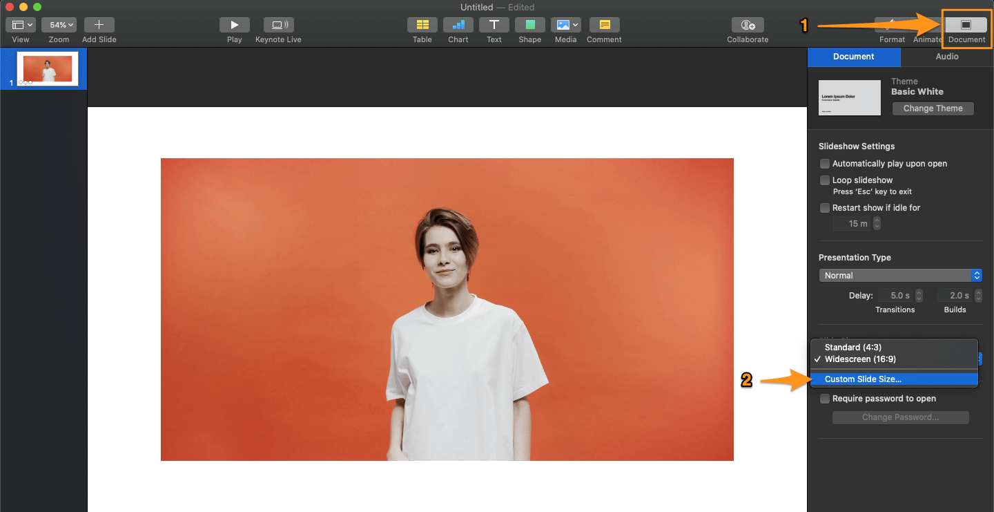Screen dimensions: 994x512
Task: Open the Format inspector
Action: 892,25
